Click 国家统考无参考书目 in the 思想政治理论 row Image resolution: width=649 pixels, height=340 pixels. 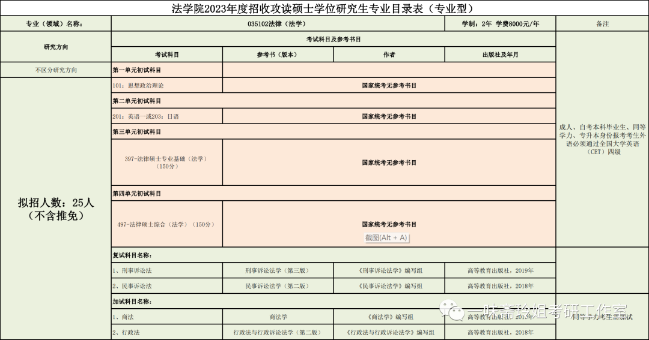(x=389, y=86)
